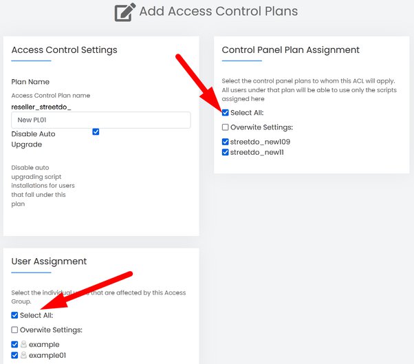
Task: Click the Add Access Control Plans title
Action: pos(219,12)
